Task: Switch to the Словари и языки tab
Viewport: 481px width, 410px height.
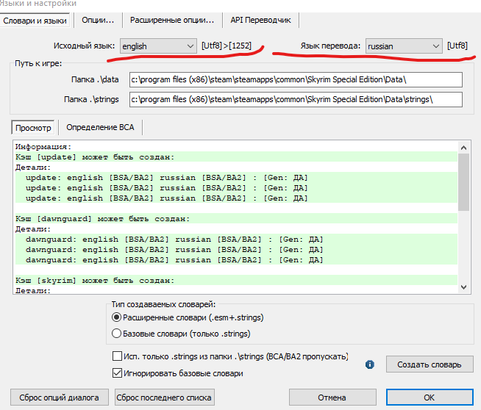Action: (35, 21)
